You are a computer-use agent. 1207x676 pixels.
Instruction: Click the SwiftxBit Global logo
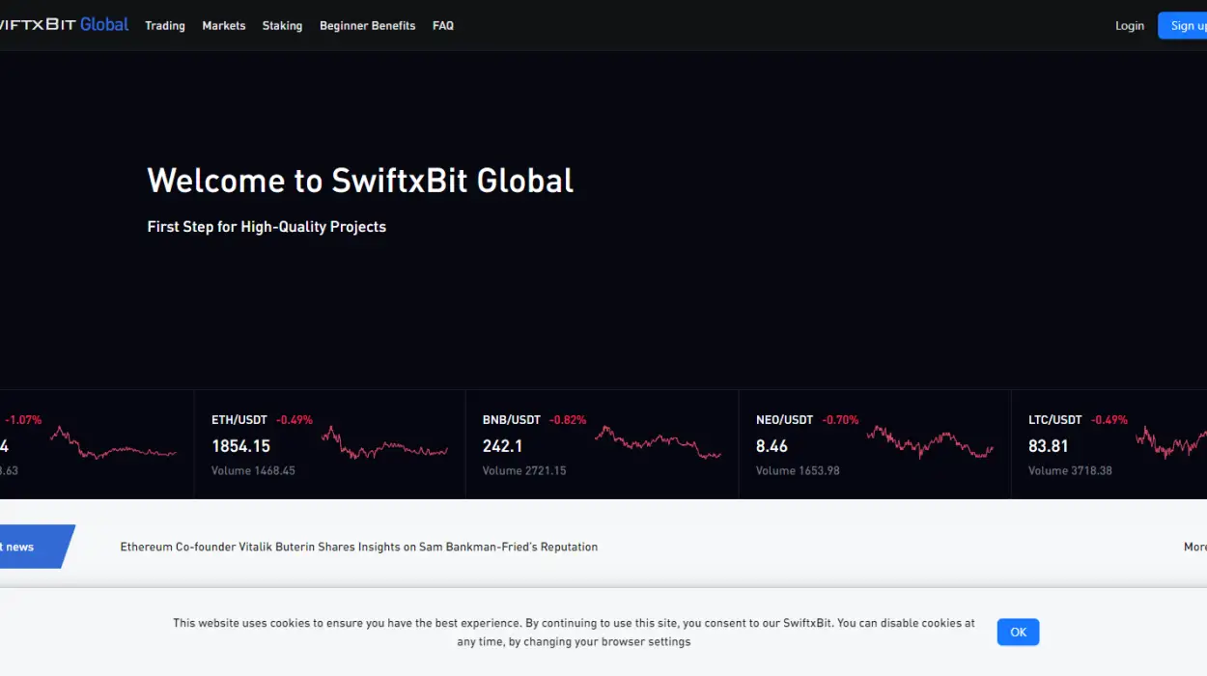coord(64,25)
